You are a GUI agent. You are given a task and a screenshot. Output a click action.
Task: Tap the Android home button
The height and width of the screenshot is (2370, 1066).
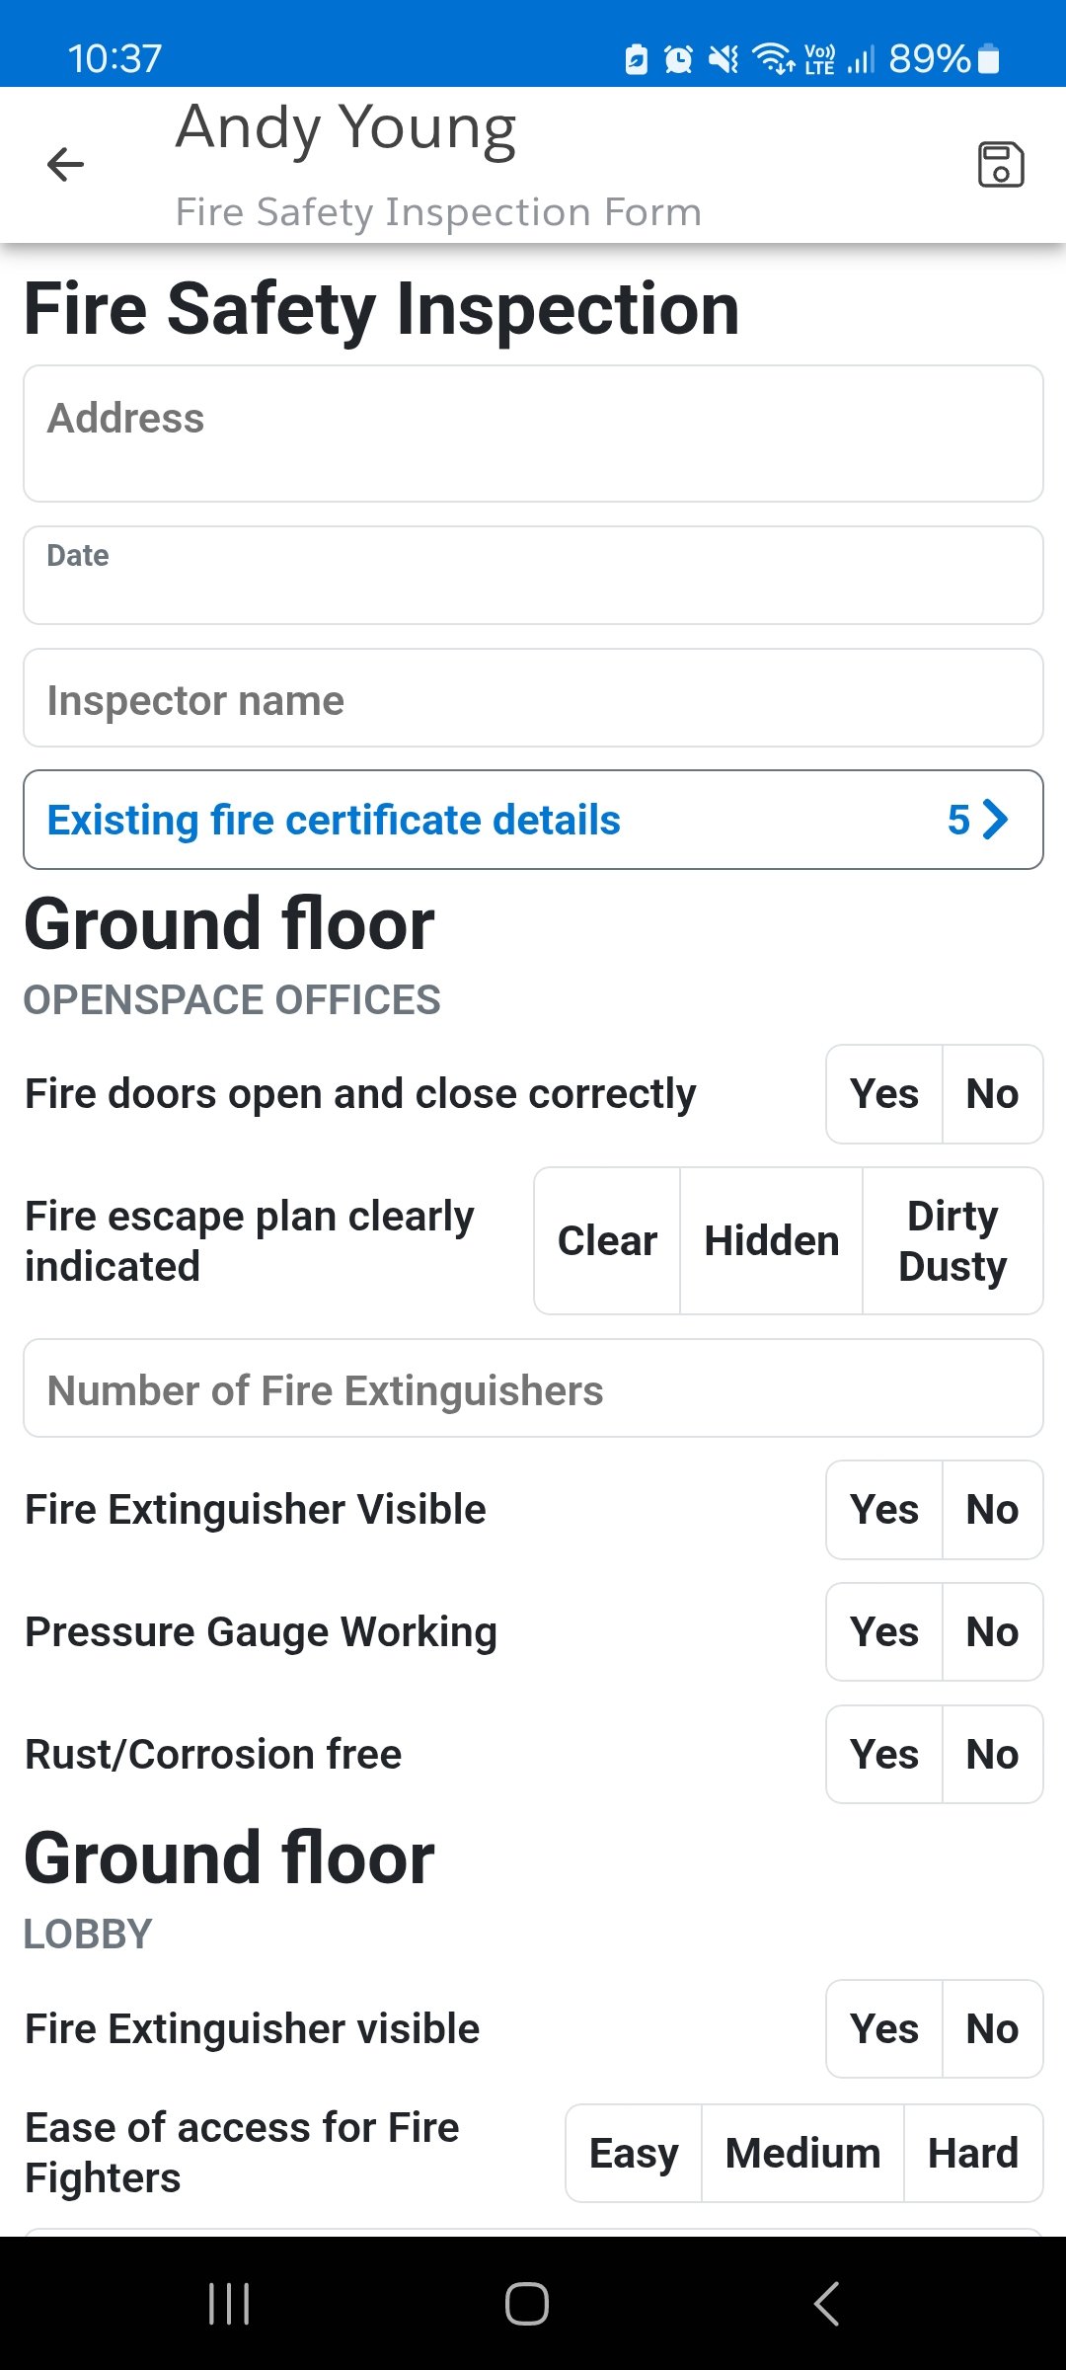tap(527, 2304)
